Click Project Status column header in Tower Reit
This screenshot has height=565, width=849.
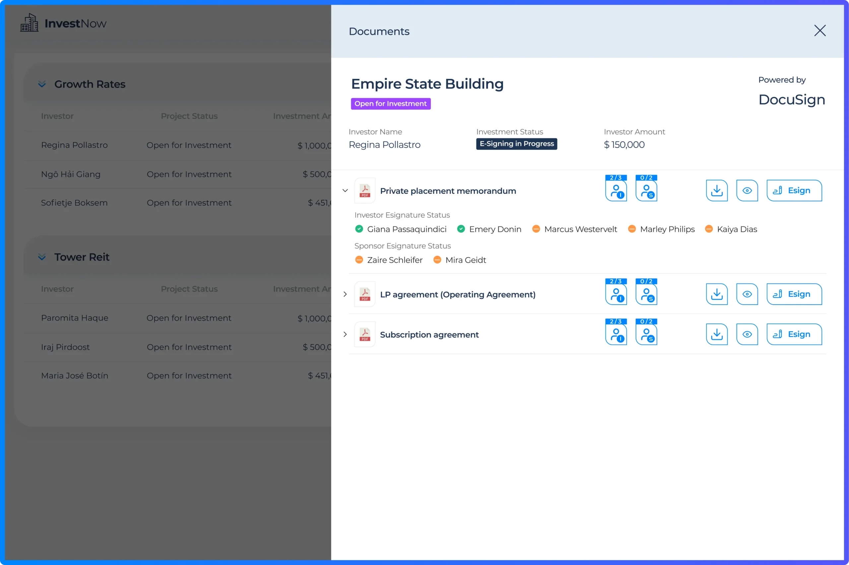(189, 289)
